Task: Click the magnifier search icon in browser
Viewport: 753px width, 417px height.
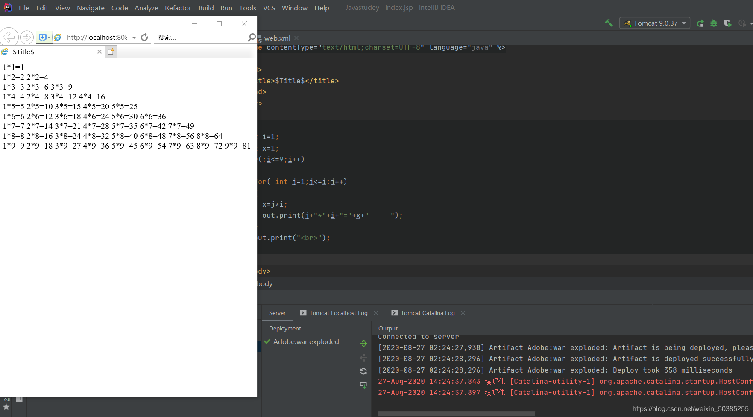Action: pyautogui.click(x=252, y=38)
